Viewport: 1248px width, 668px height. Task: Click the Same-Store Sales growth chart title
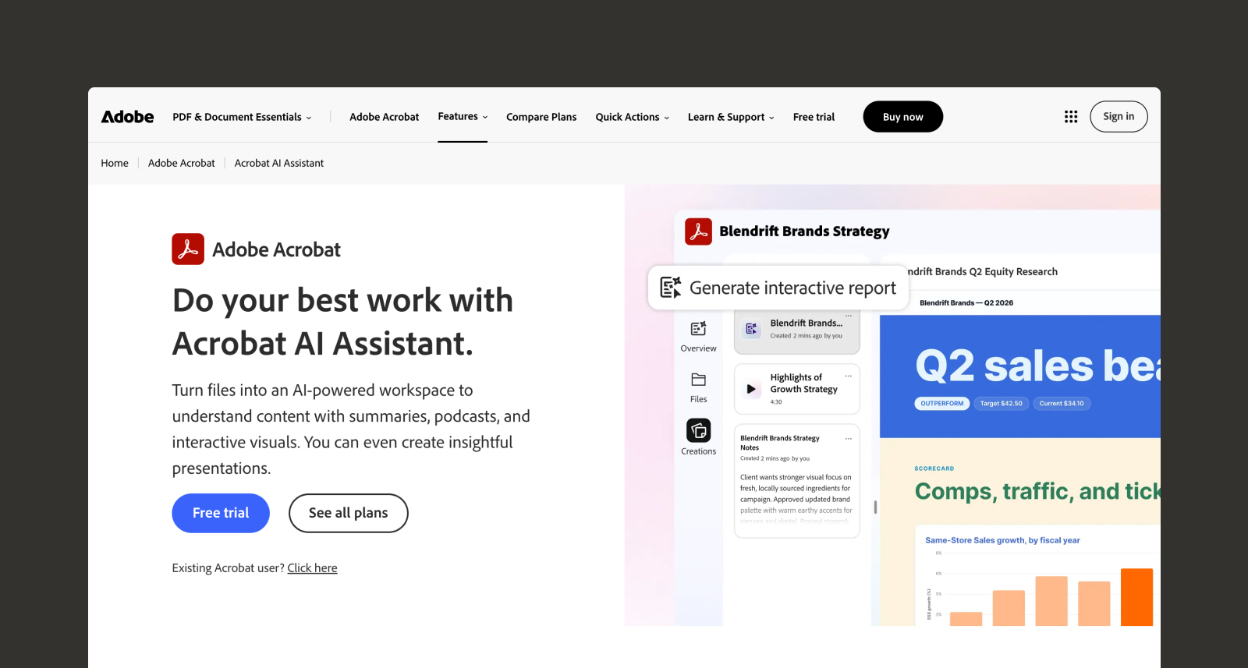tap(1002, 540)
